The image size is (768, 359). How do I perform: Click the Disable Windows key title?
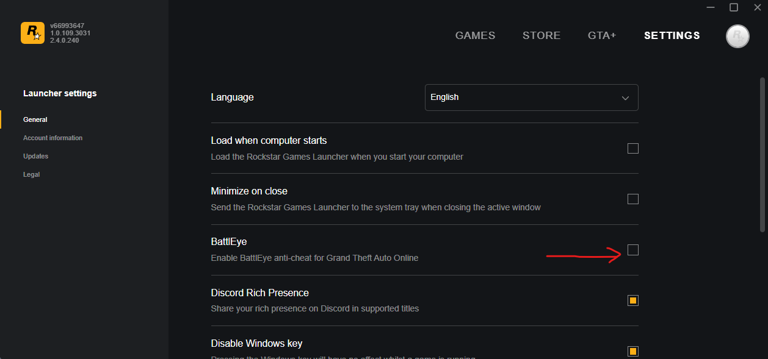tap(256, 343)
